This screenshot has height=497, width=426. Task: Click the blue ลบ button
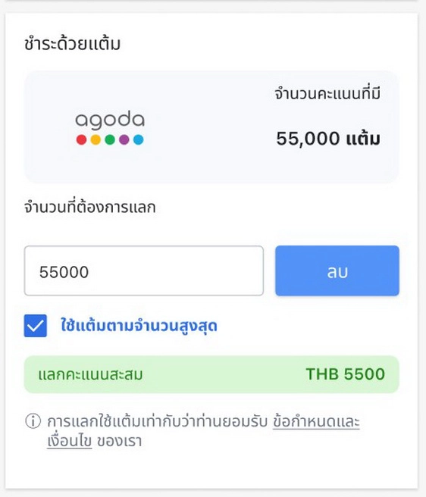pyautogui.click(x=337, y=270)
